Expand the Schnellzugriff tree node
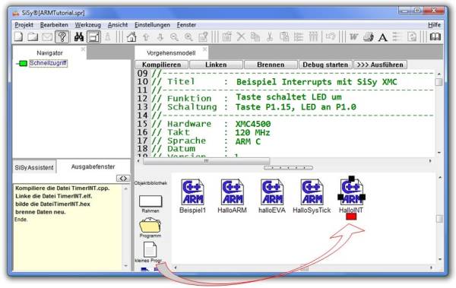Screen dimensions: 456x288 tap(22, 63)
